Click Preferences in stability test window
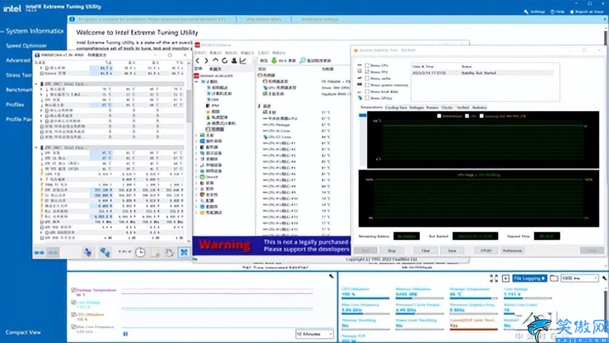Viewport: 609px width, 343px height. (x=512, y=251)
